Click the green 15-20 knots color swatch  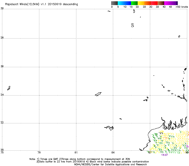click(x=134, y=3)
